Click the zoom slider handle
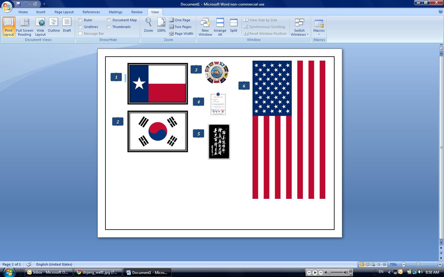This screenshot has width=444, height=277. [418, 264]
